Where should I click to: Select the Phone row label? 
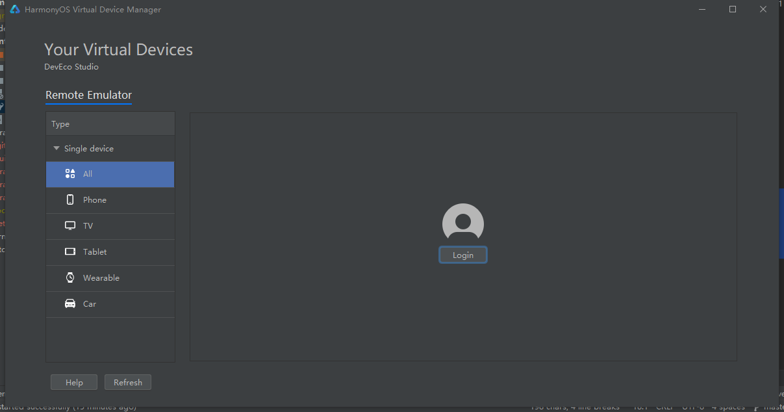(95, 200)
